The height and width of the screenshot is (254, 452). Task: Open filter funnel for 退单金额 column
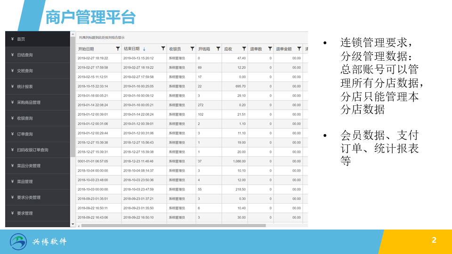[299, 48]
